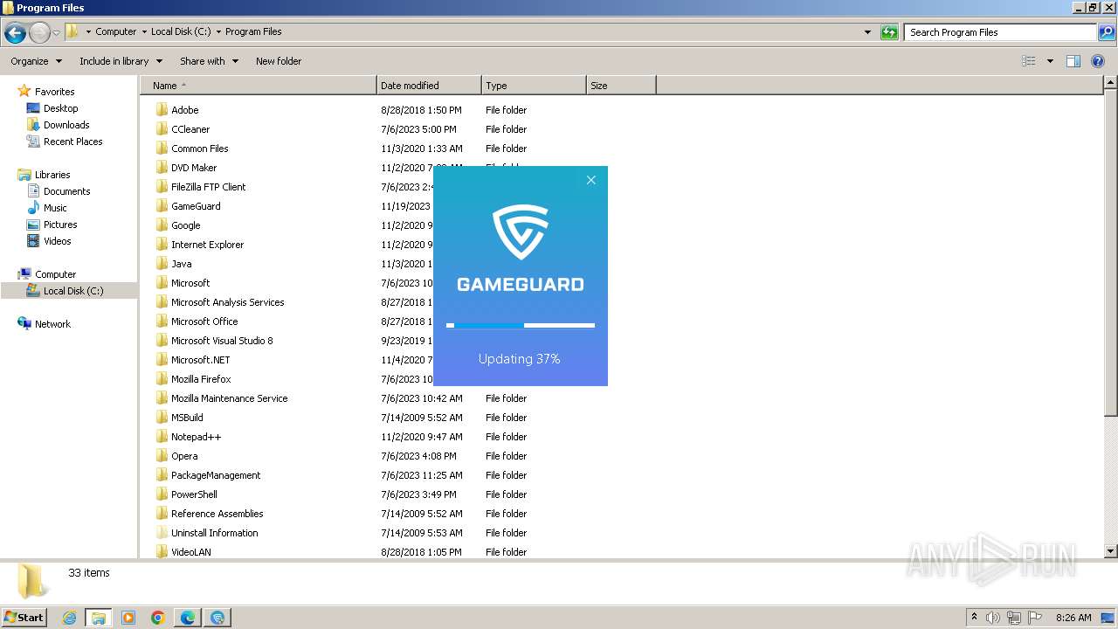The image size is (1118, 629).
Task: Open address bar previous locations dropdown
Action: tap(867, 32)
